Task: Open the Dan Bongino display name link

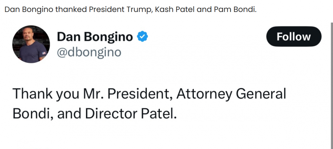Action: (95, 37)
